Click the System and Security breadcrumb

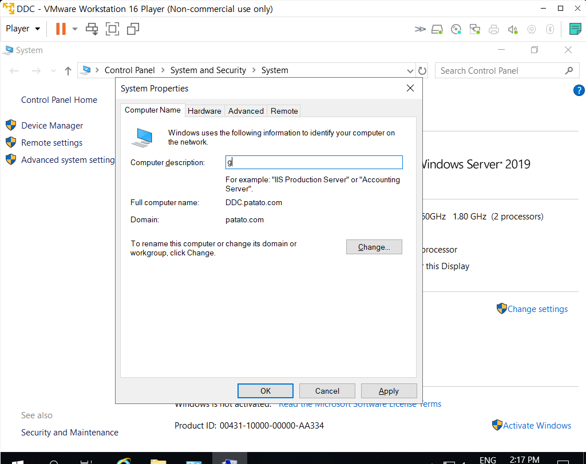coord(208,70)
